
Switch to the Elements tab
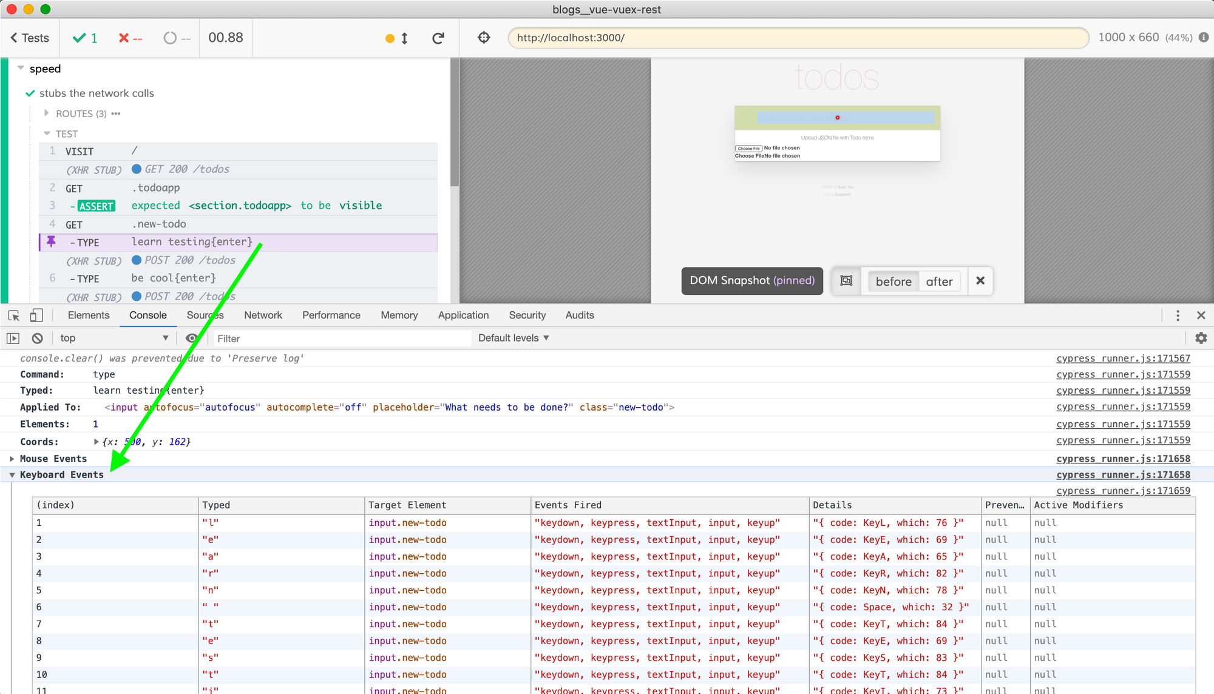point(89,315)
